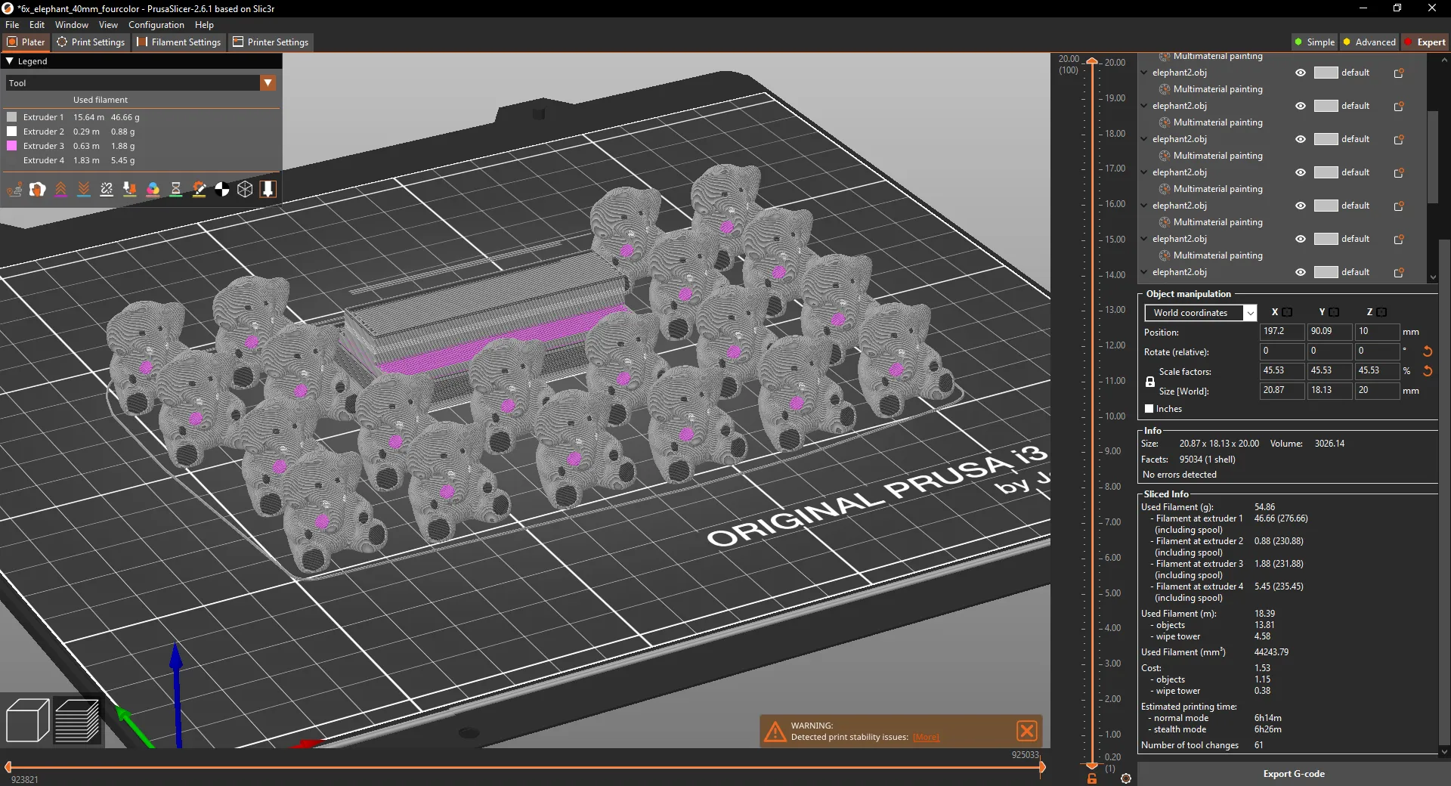
Task: Toggle color changes icon in legend toolbar
Action: click(153, 190)
